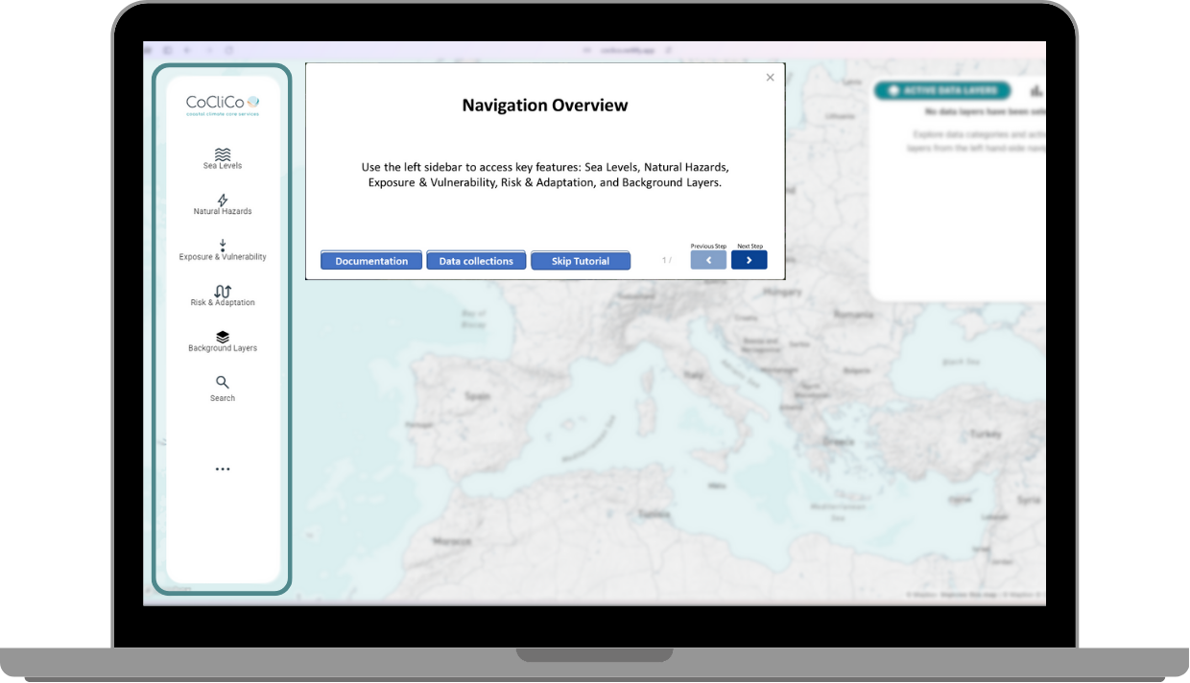1190x683 pixels.
Task: Open the Search tool in the sidebar
Action: (x=223, y=388)
